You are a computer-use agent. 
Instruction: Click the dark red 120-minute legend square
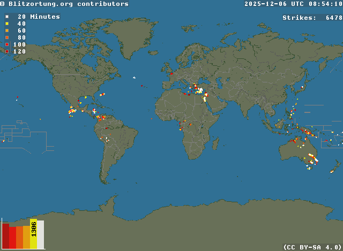pos(6,51)
